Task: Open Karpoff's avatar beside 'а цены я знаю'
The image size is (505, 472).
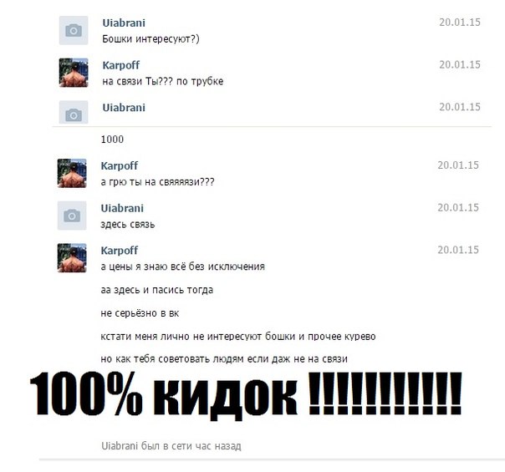Action: [x=72, y=257]
